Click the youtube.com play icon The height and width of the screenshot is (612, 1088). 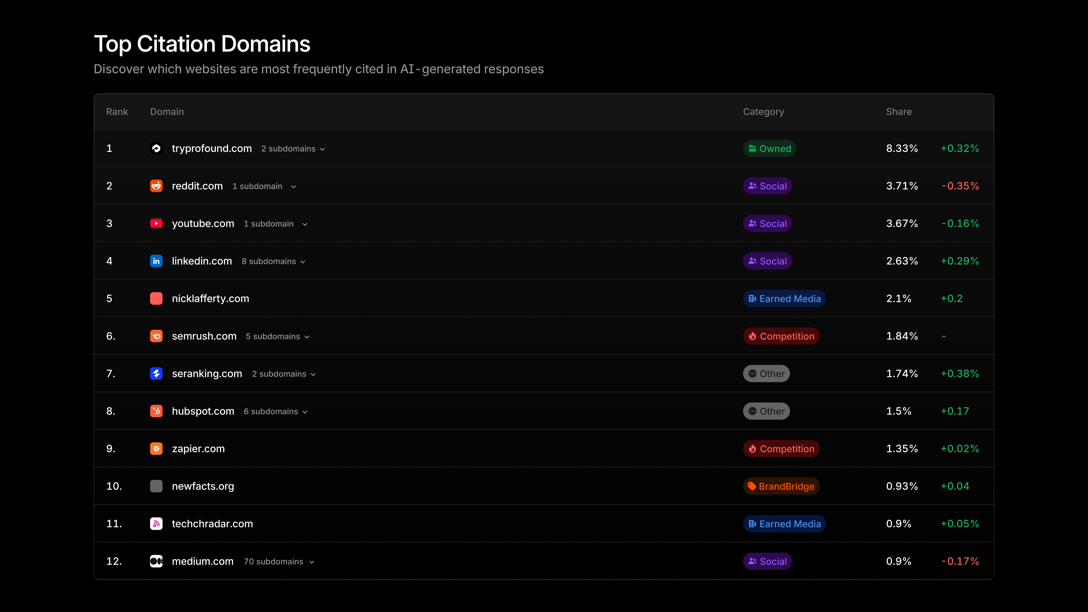tap(156, 223)
